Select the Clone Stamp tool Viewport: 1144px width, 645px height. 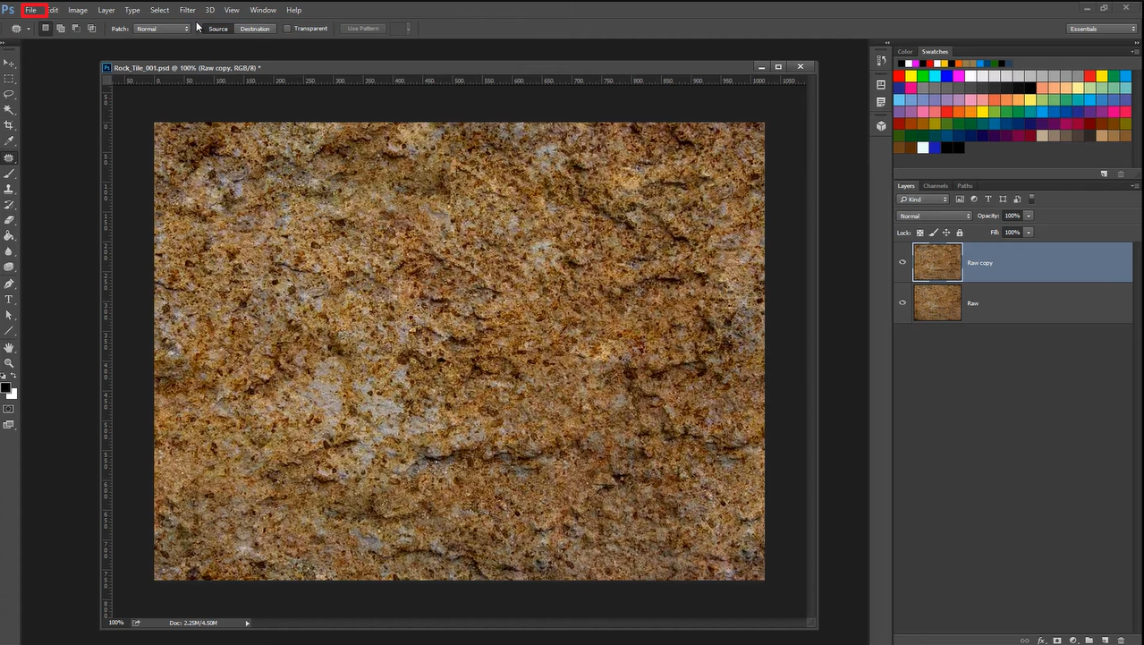(x=9, y=189)
